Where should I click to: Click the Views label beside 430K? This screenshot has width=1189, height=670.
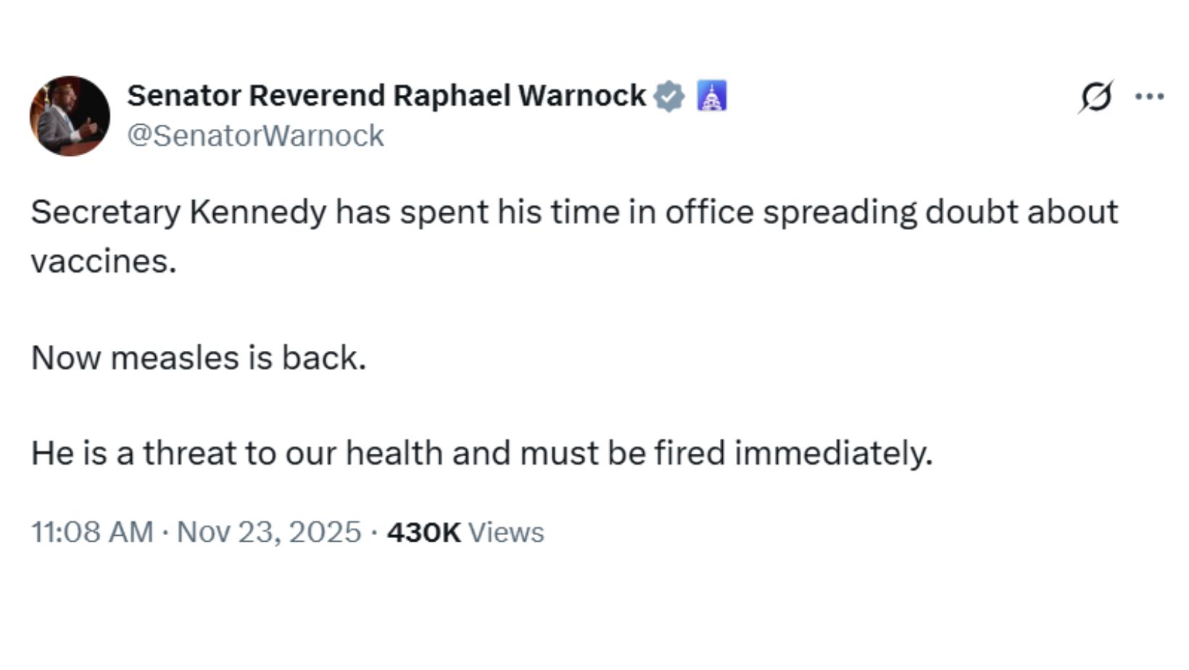click(x=506, y=532)
